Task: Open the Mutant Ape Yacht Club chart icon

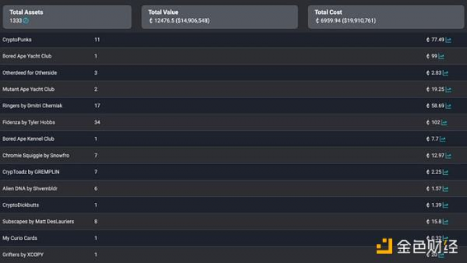Action: [x=448, y=89]
